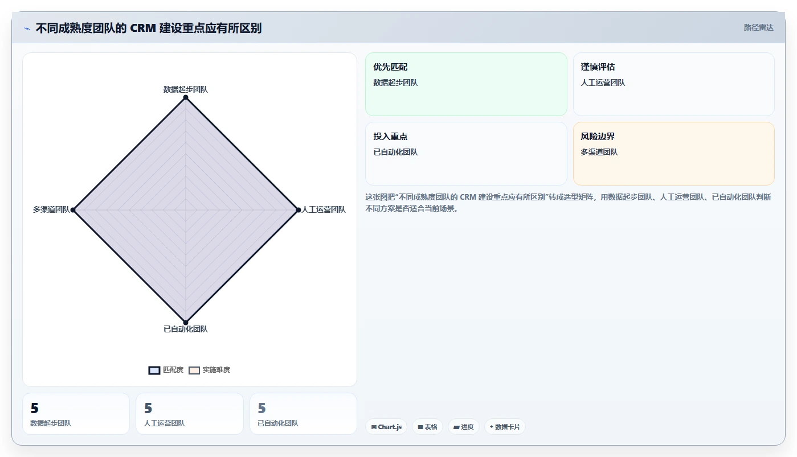
Task: Toggle the 匹配度 legend item
Action: point(166,370)
